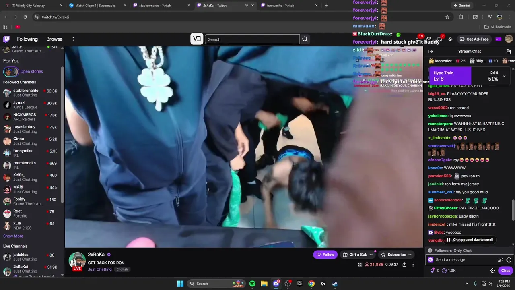Image resolution: width=515 pixels, height=290 pixels.
Task: Open the user avatar menu
Action: click(x=509, y=39)
